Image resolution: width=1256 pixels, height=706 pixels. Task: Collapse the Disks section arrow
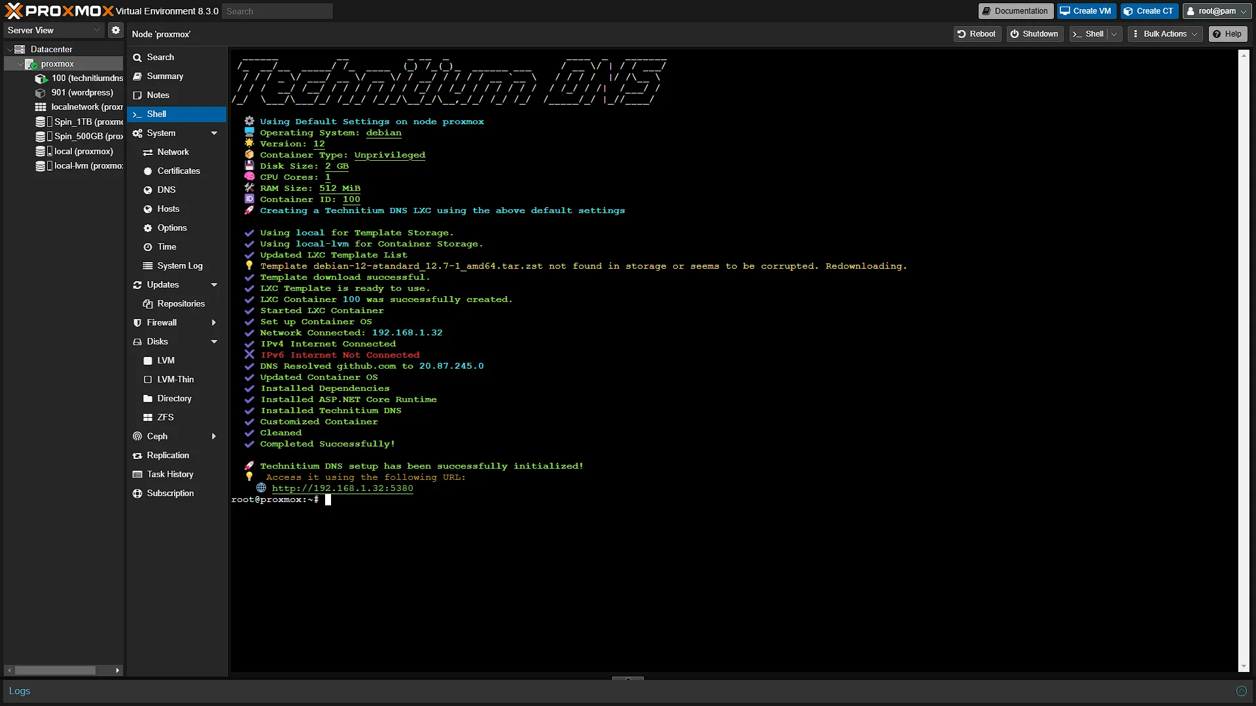[x=214, y=342]
